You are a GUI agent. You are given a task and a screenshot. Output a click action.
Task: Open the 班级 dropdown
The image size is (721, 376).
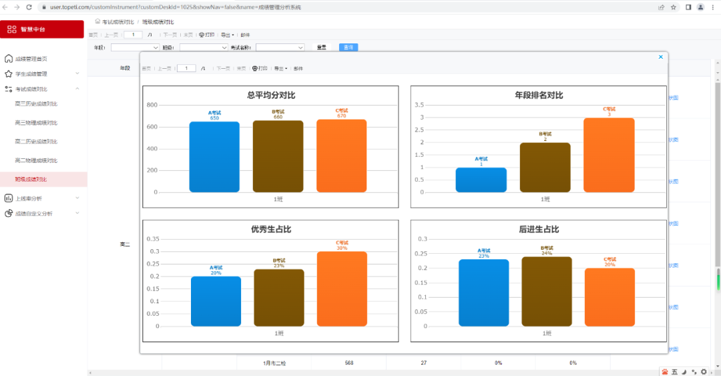click(x=204, y=47)
